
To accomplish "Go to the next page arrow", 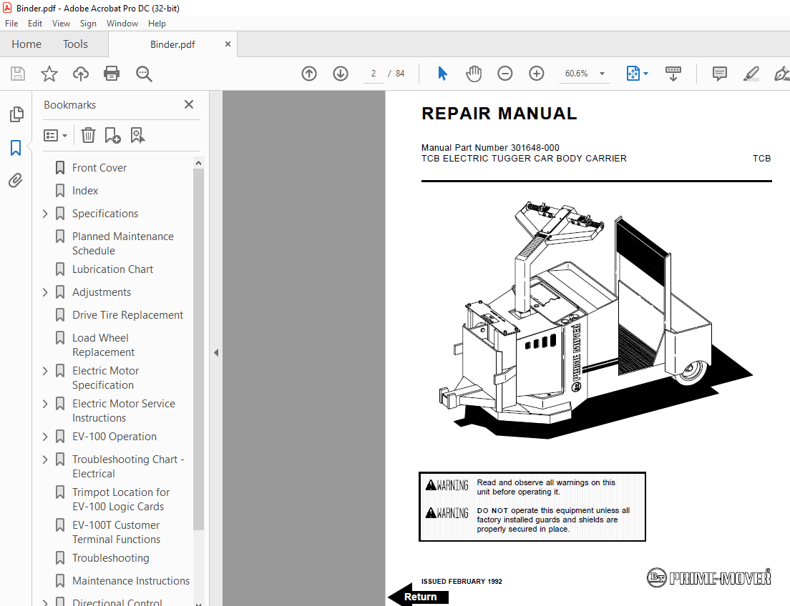I will 341,74.
